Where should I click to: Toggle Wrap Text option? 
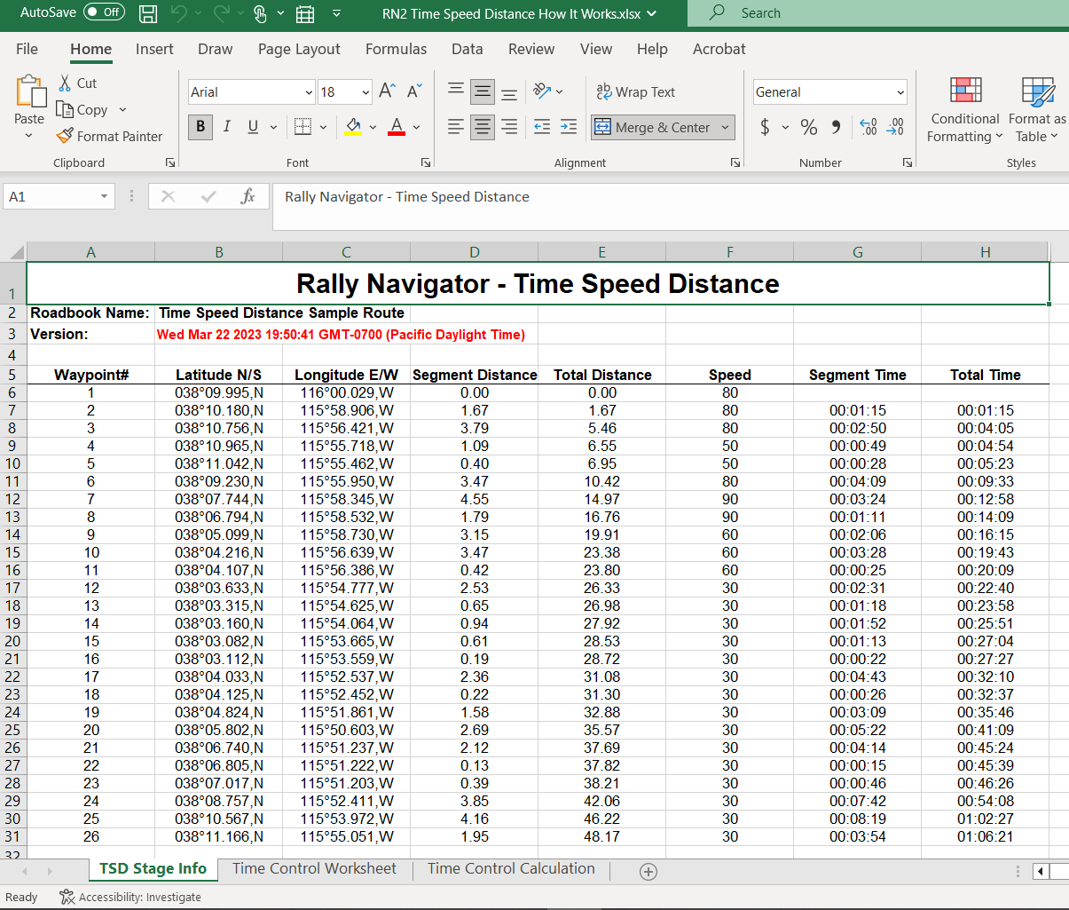pyautogui.click(x=635, y=91)
